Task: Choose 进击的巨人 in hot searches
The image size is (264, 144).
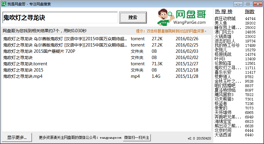Action: (225, 41)
